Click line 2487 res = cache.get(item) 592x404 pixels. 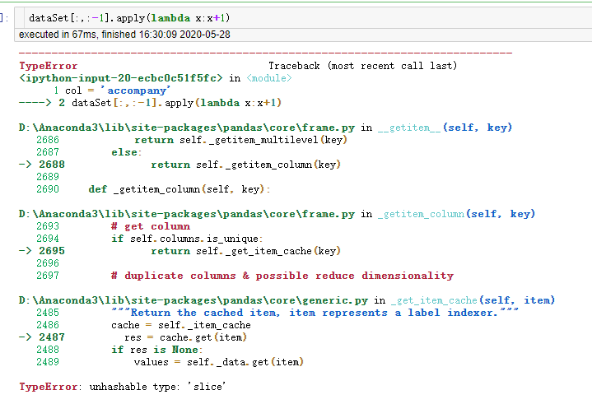133,337
